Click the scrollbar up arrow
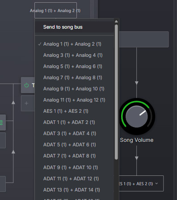This screenshot has width=177, height=200. click(116, 21)
